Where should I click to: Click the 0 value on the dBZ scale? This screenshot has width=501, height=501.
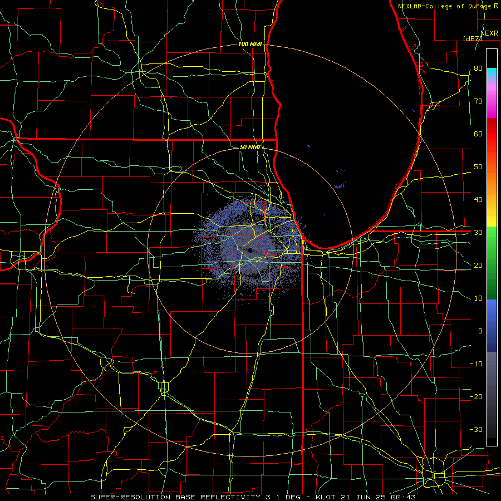click(480, 331)
